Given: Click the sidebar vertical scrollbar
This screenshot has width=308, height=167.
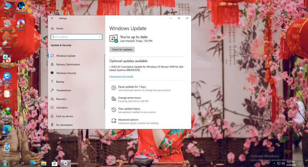Looking at the screenshot, I should coord(104,81).
